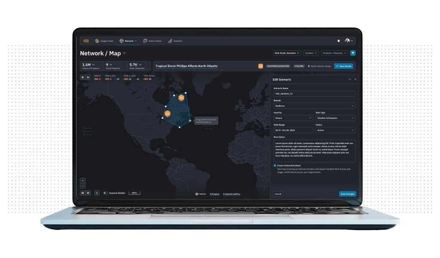440x258 pixels.
Task: Click the blue filter funnel icon
Action: tap(353, 53)
